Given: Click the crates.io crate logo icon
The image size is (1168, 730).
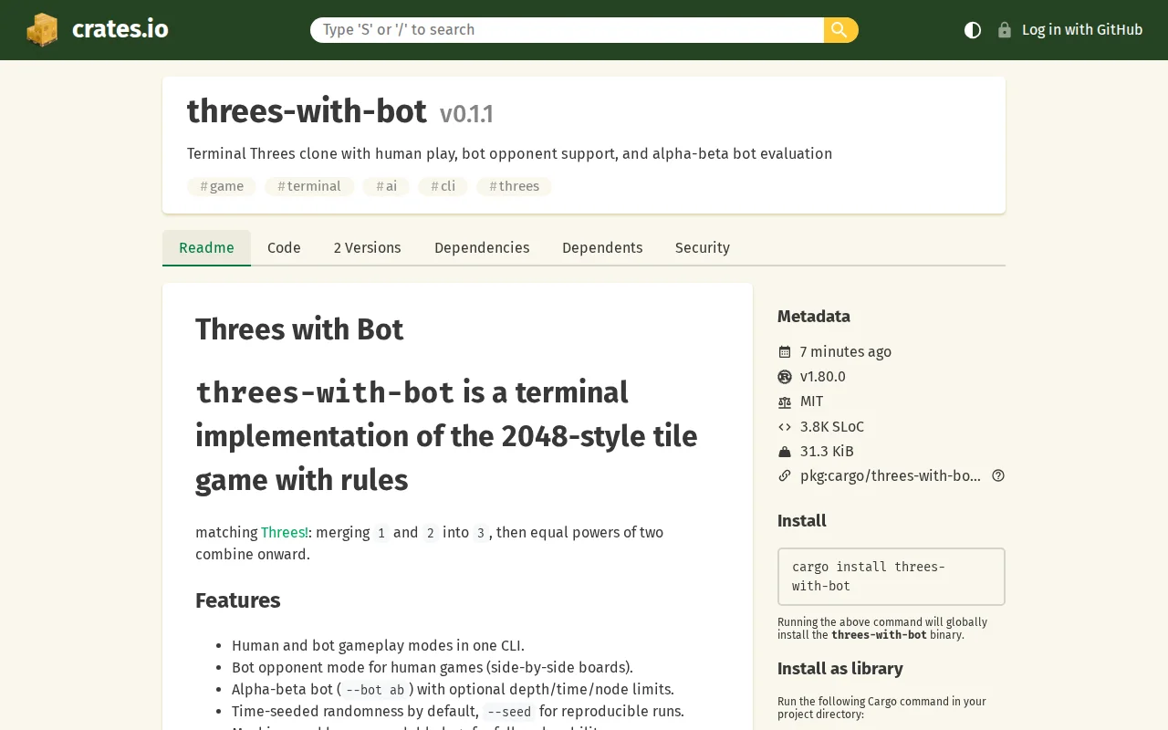Looking at the screenshot, I should pyautogui.click(x=42, y=29).
